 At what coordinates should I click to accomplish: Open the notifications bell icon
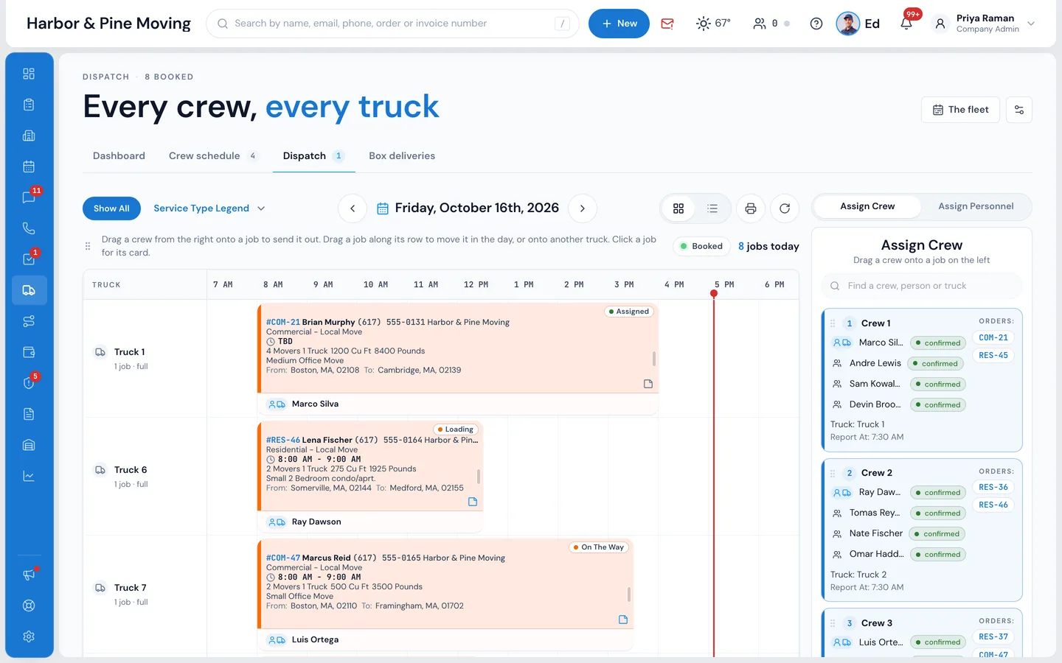906,24
